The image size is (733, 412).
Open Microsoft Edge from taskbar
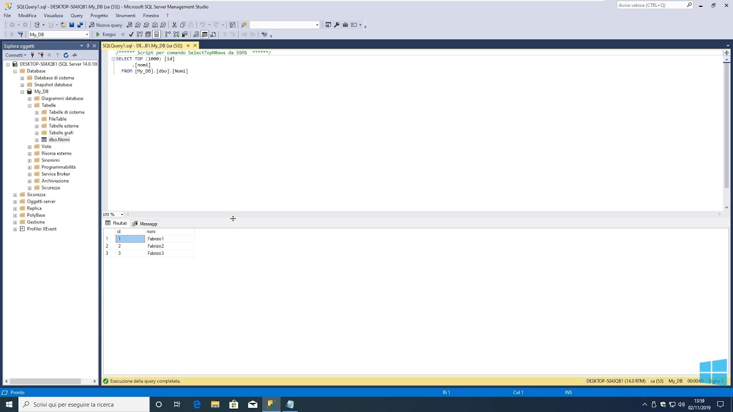point(196,405)
